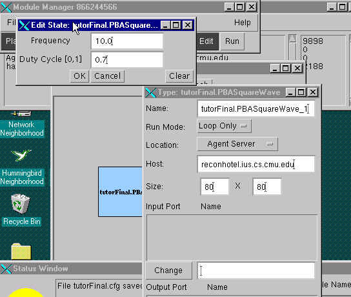Screen dimensions: 351x297
Task: Maximize the Edit State dialog
Action: click(x=176, y=25)
